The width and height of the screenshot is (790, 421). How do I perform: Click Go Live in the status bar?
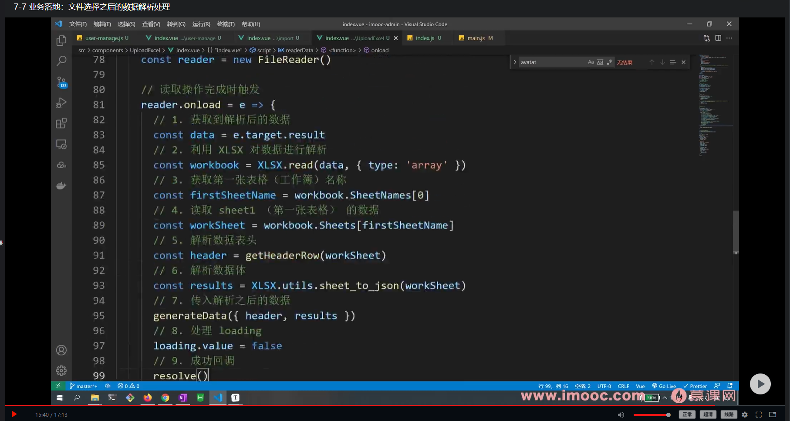(x=664, y=386)
